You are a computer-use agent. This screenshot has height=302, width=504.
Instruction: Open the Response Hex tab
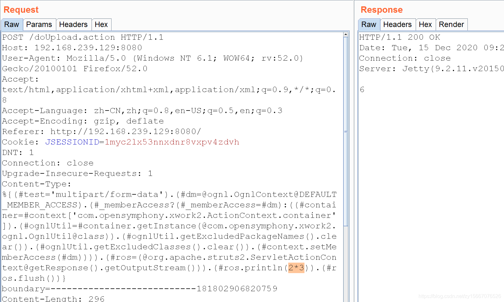pyautogui.click(x=426, y=24)
